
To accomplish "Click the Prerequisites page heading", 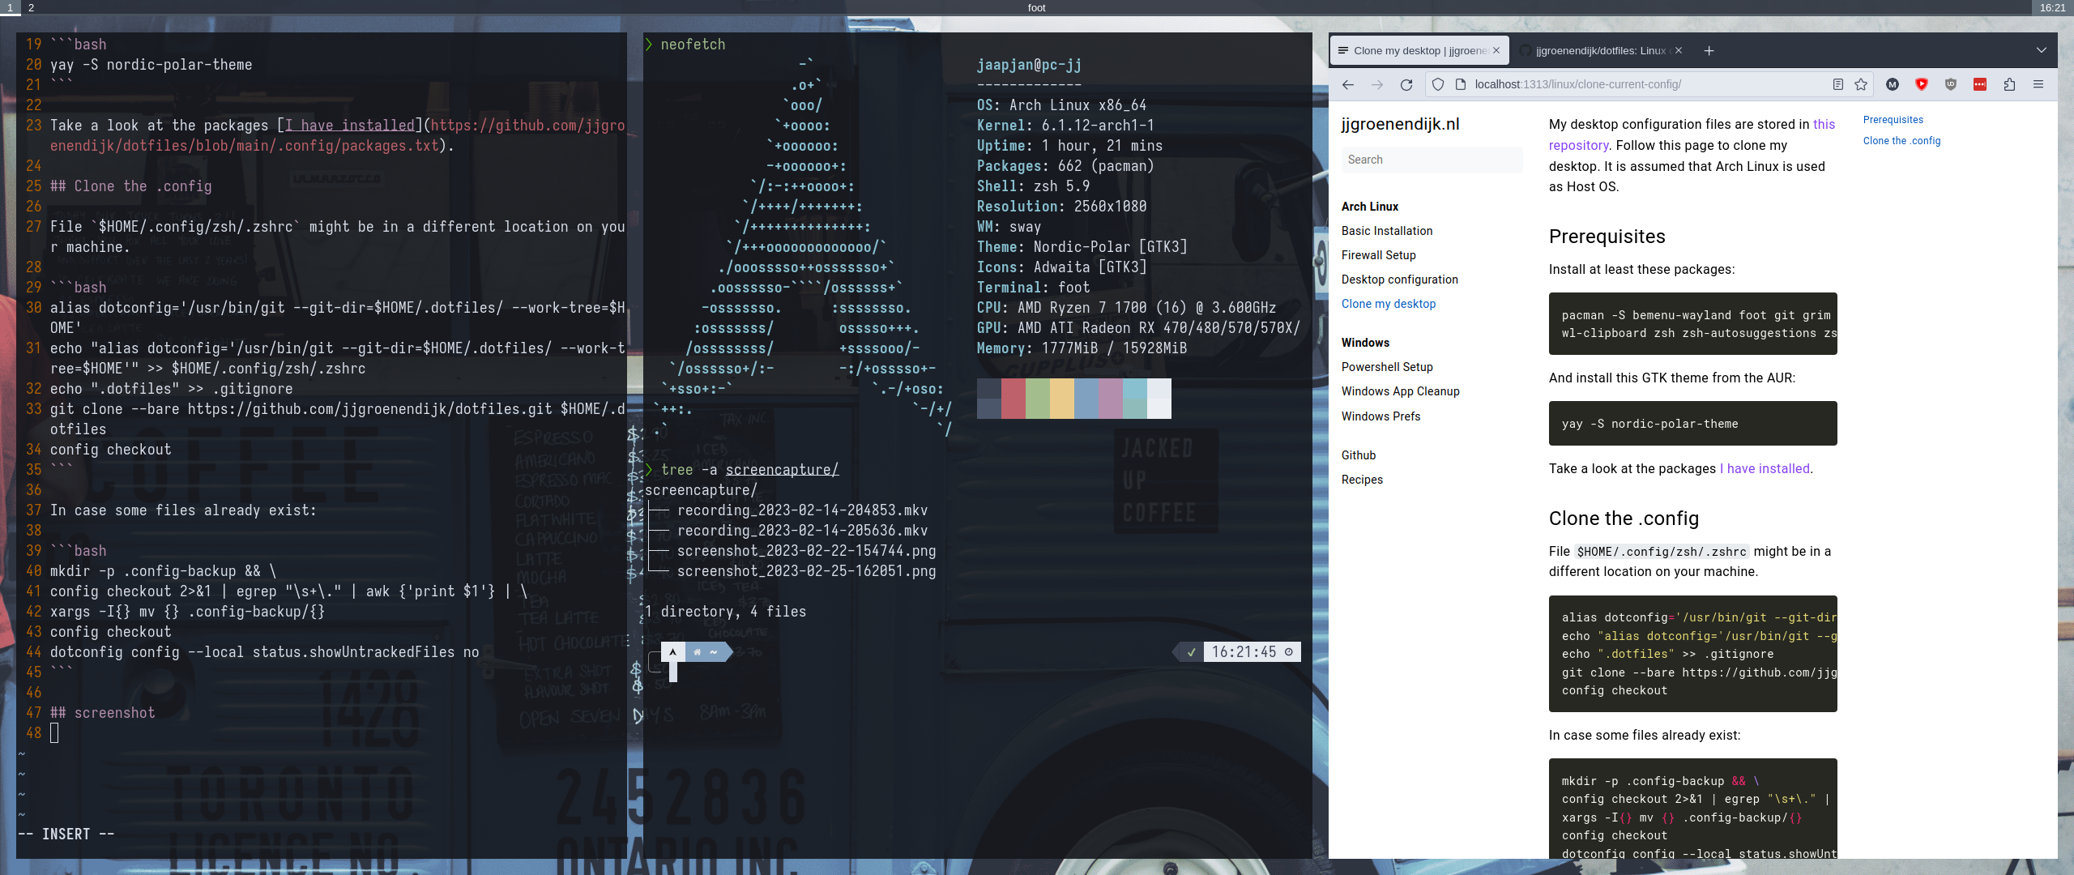I will tap(1607, 237).
